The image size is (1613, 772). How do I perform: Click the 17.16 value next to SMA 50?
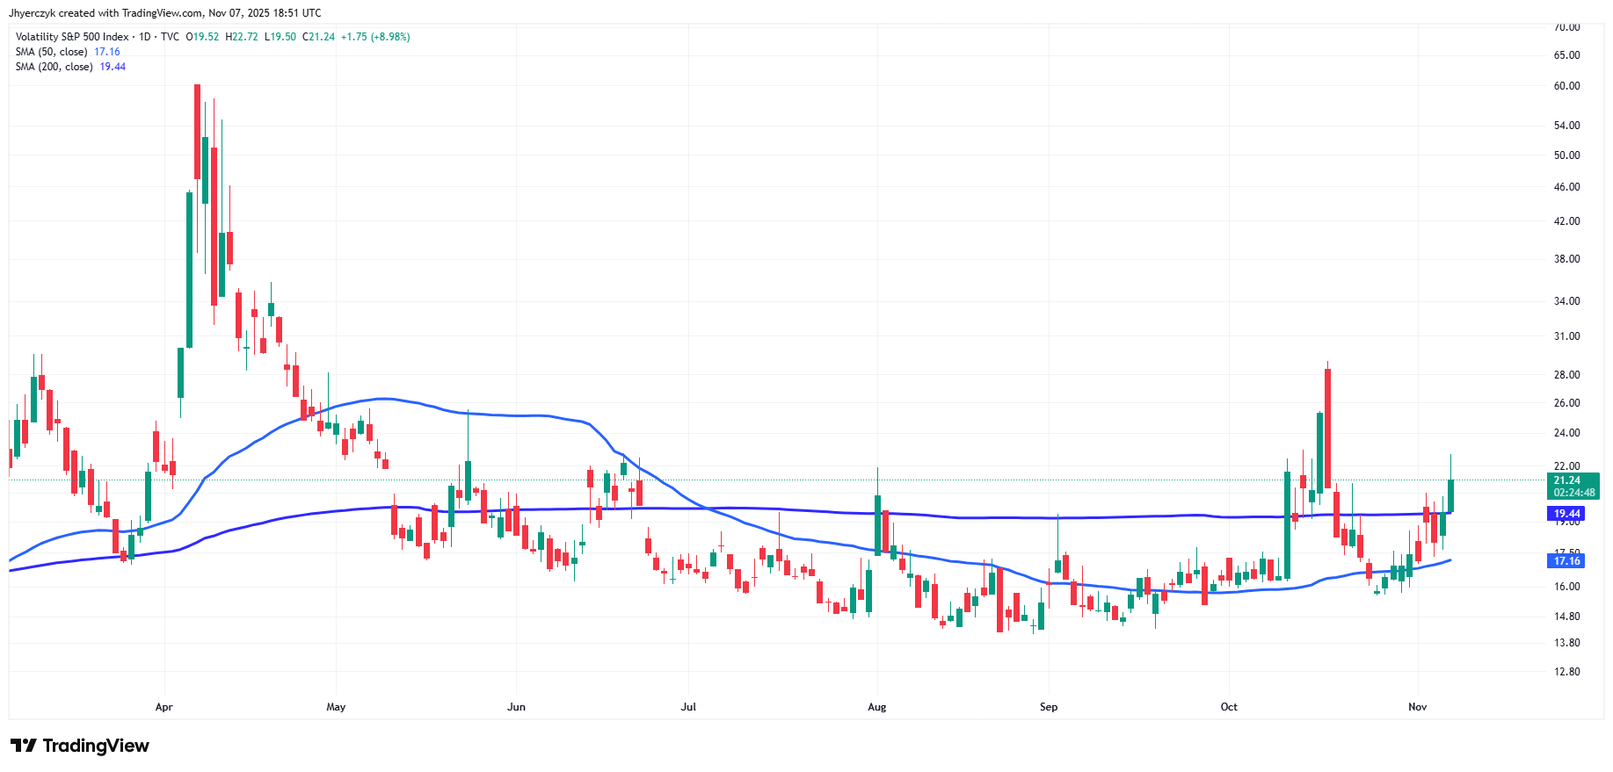pyautogui.click(x=107, y=52)
